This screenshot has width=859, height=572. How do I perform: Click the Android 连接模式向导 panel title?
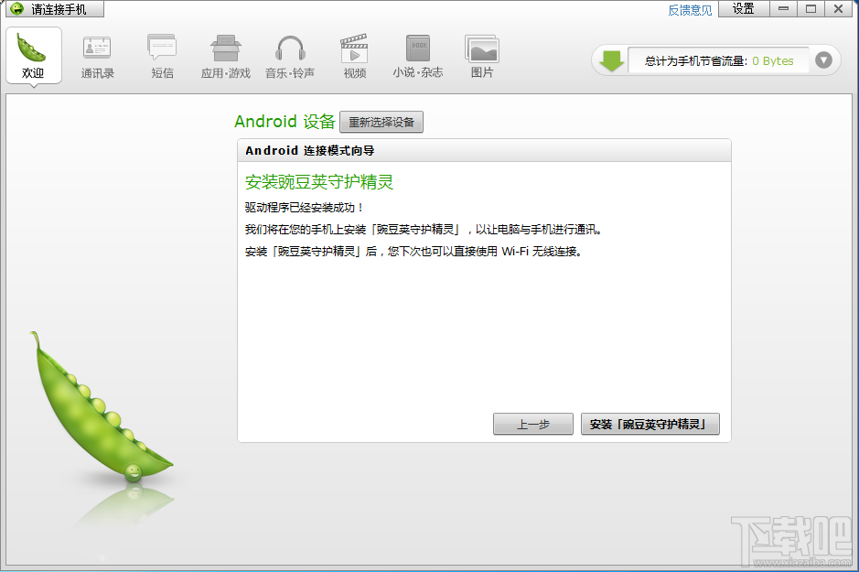(310, 151)
